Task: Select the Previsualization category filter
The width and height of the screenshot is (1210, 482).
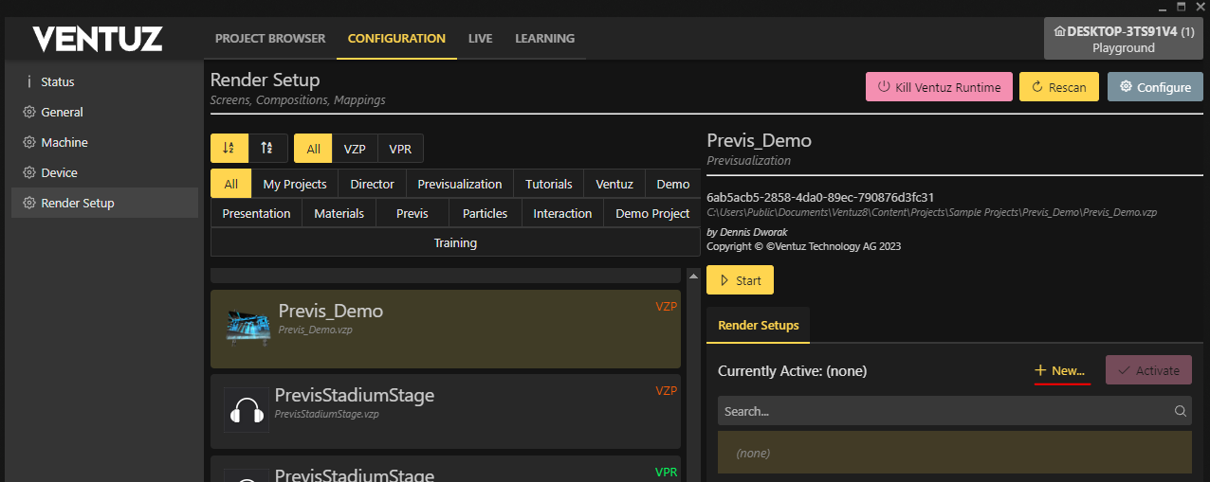Action: pos(460,185)
